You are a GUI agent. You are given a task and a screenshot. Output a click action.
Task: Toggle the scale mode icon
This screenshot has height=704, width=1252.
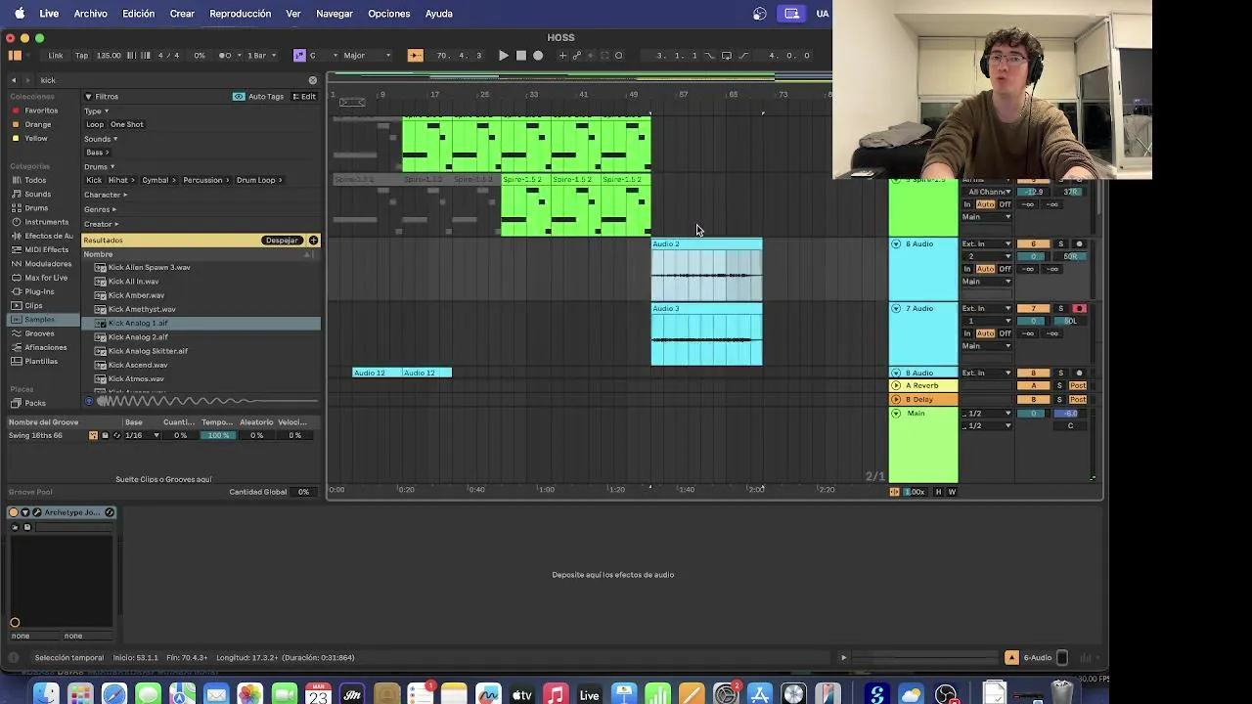click(x=298, y=56)
